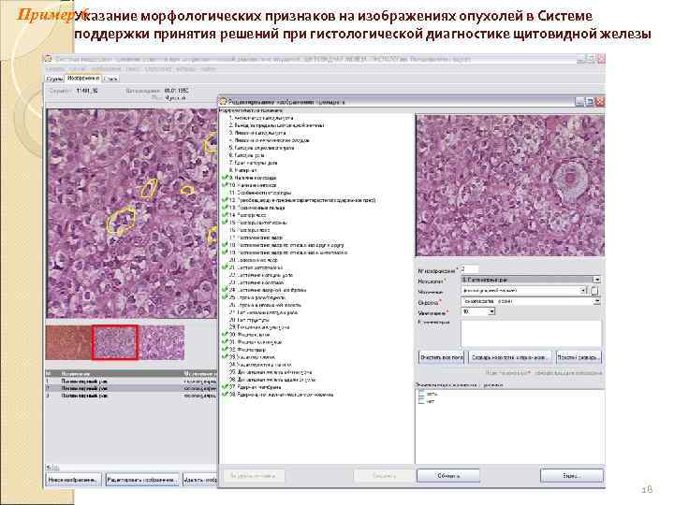Select feature row 1 in the morphological list
This screenshot has height=505, width=674.
click(261, 117)
